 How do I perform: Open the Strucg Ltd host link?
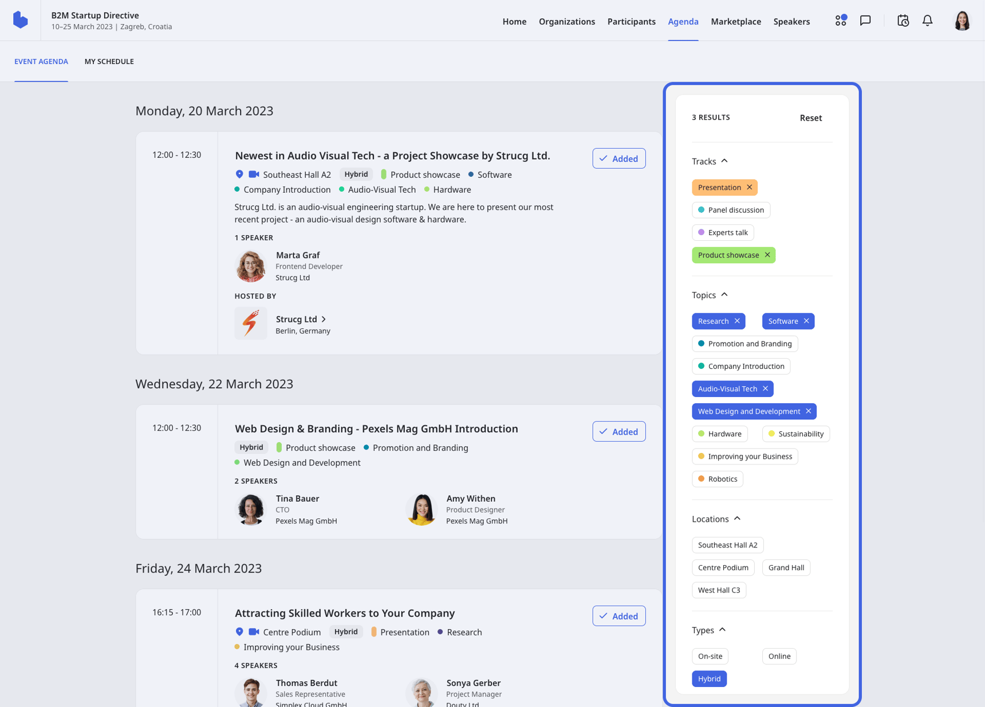[301, 319]
